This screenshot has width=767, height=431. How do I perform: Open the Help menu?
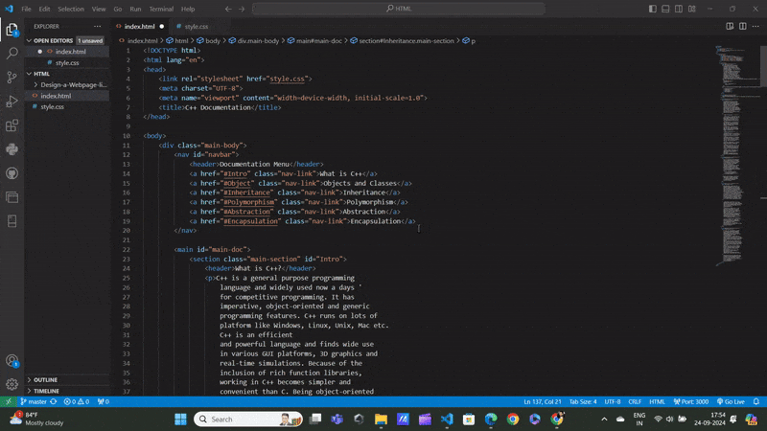click(x=188, y=9)
